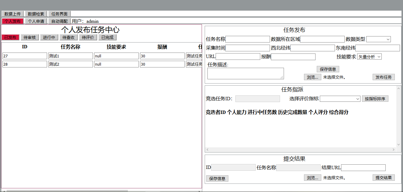Filter tasks by 待审核 status
This screenshot has height=192, width=403.
point(29,37)
